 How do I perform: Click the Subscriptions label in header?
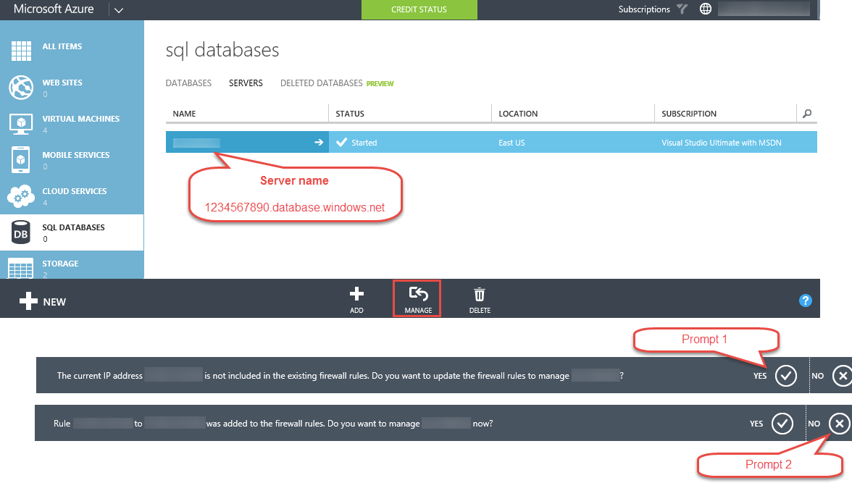(644, 9)
